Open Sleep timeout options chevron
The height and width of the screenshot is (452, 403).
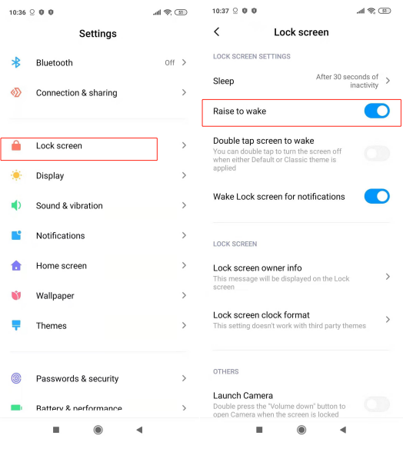click(388, 81)
